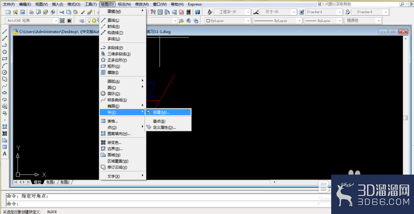Select the Region tool in left toolbar
This screenshot has height=214, width=414.
(x=5, y=140)
